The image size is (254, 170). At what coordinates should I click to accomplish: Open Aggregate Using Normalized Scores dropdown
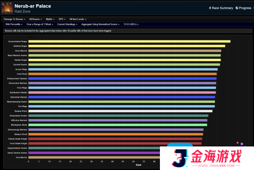[100, 24]
